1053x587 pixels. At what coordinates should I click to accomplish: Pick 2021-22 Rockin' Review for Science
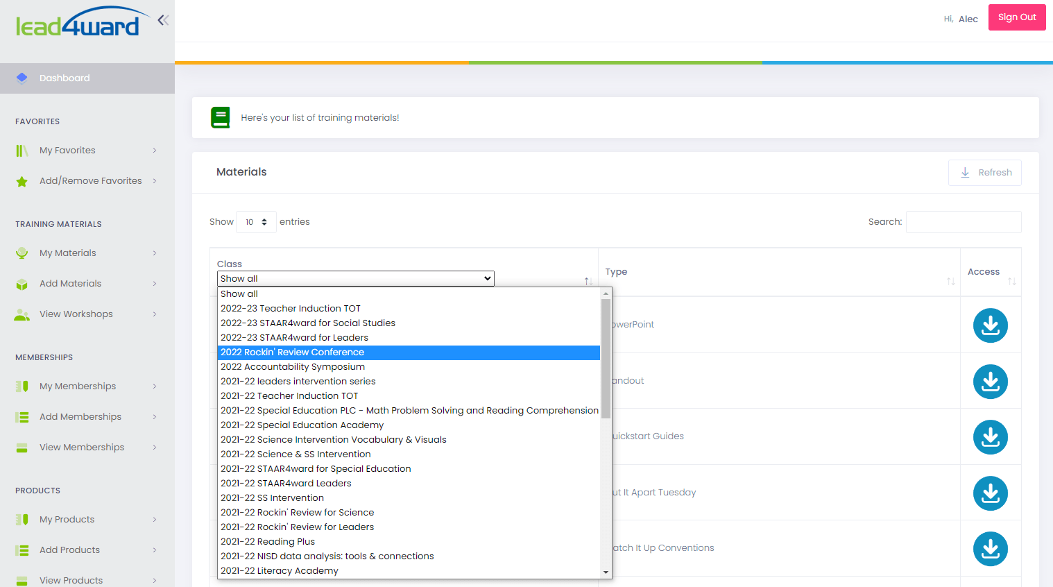pos(409,513)
